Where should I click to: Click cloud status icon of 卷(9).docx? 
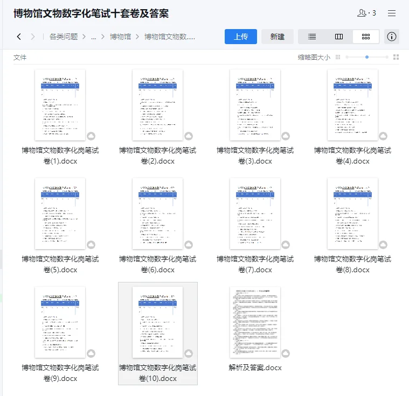[x=91, y=353]
